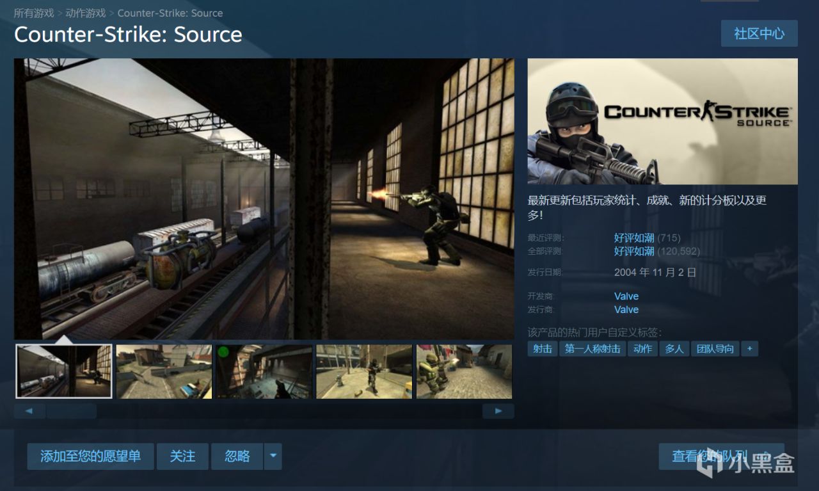This screenshot has width=819, height=491.
Task: Click the Counter-Strike: Source breadcrumb link
Action: pos(170,13)
